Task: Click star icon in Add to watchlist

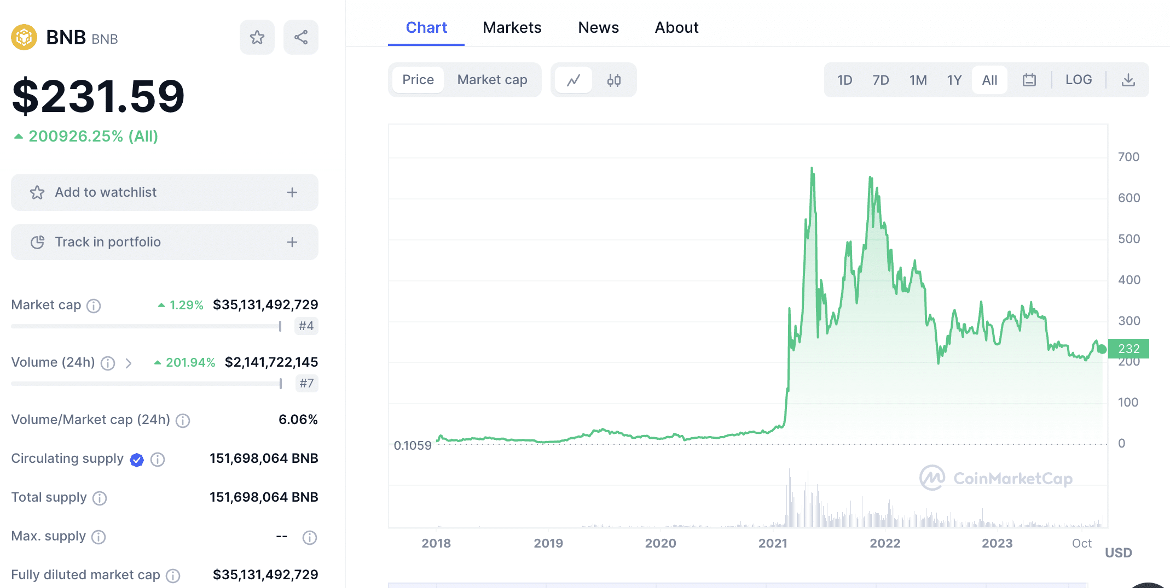Action: tap(37, 192)
